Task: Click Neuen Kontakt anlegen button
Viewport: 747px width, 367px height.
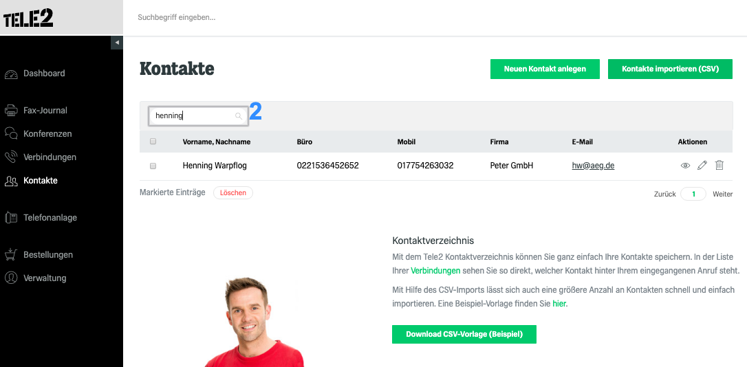Action: tap(545, 69)
